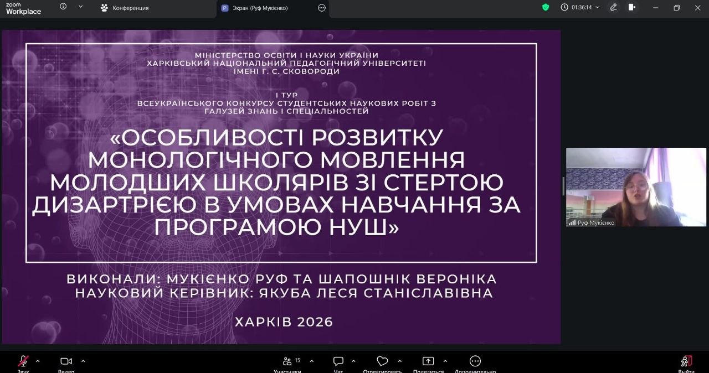Open the more options (Дополнительно) menu

[x=475, y=362]
